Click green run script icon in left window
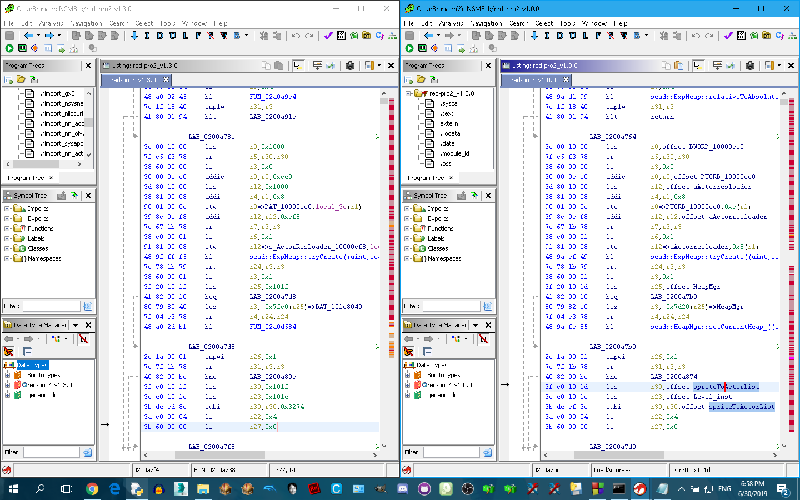The image size is (800, 500). point(9,48)
